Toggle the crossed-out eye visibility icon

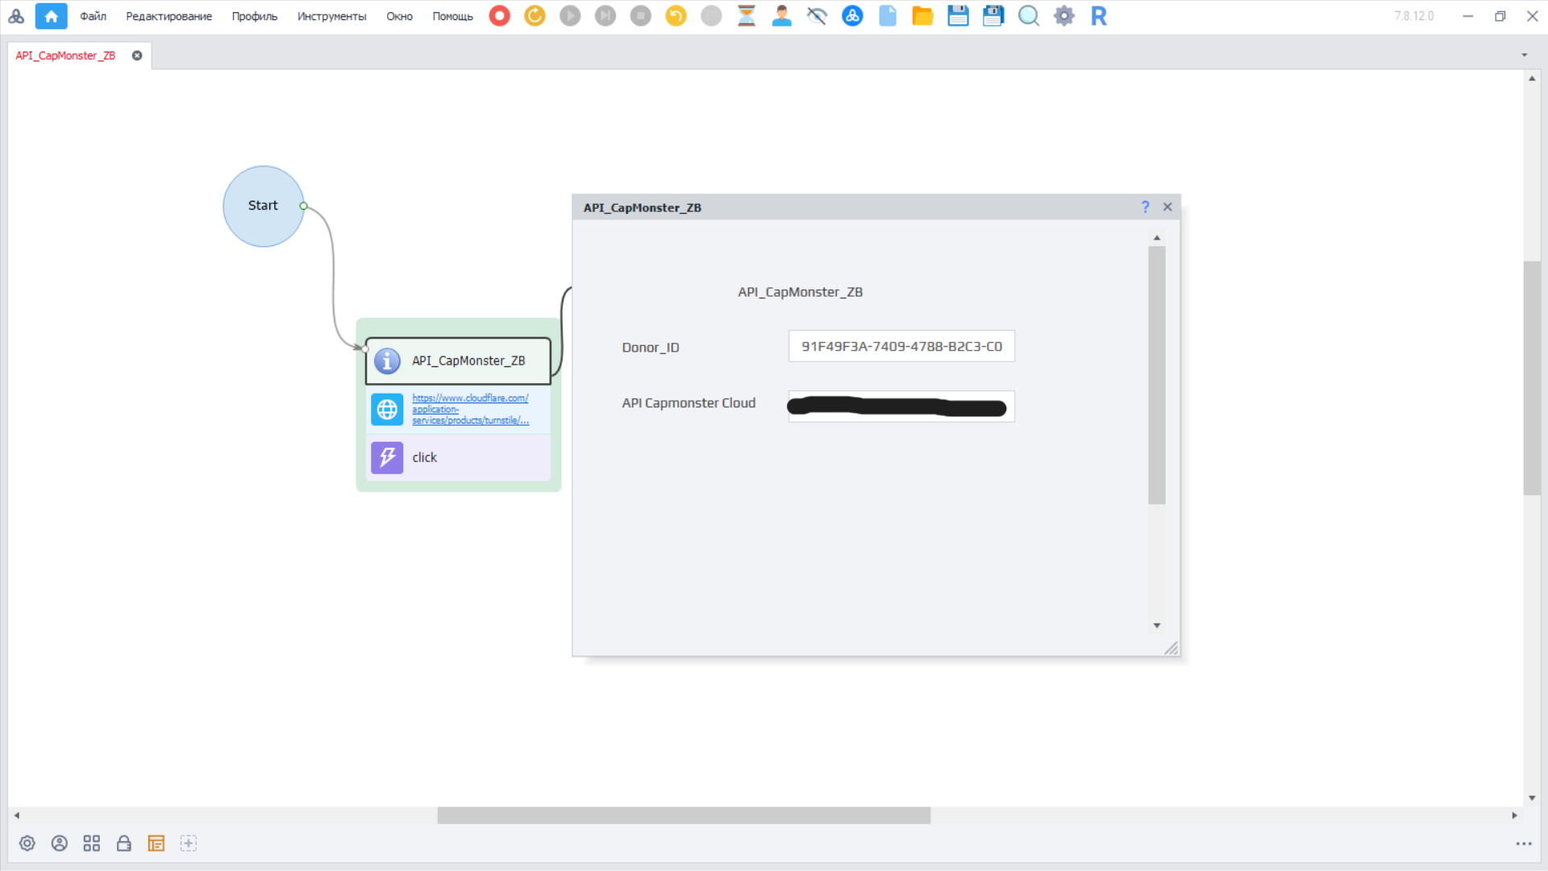[817, 16]
